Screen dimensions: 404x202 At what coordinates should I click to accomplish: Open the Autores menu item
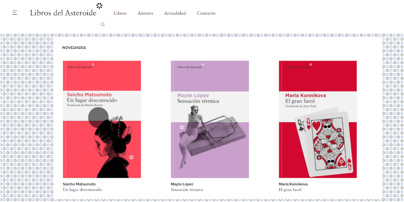click(x=145, y=13)
